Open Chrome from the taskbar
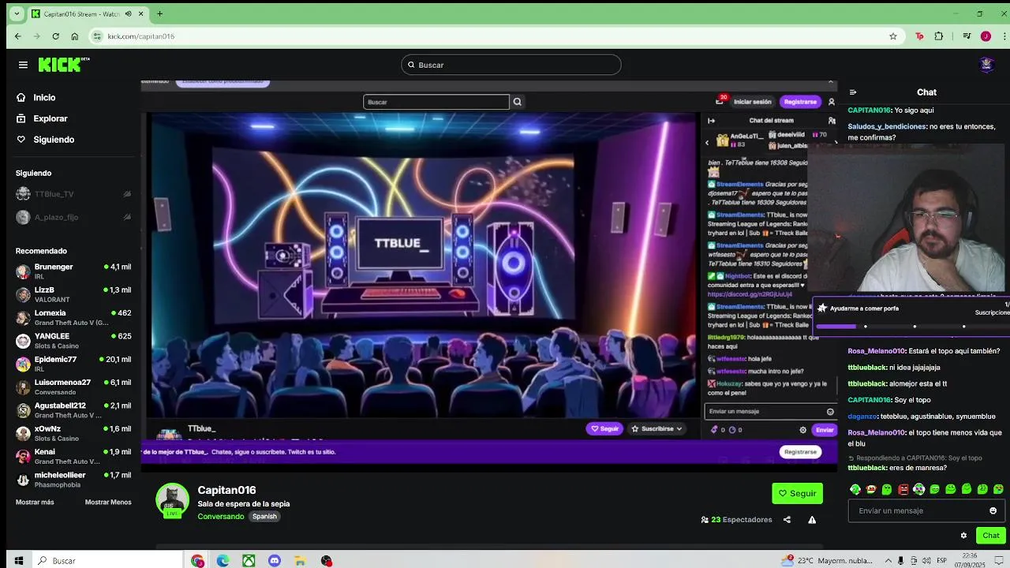 197,561
